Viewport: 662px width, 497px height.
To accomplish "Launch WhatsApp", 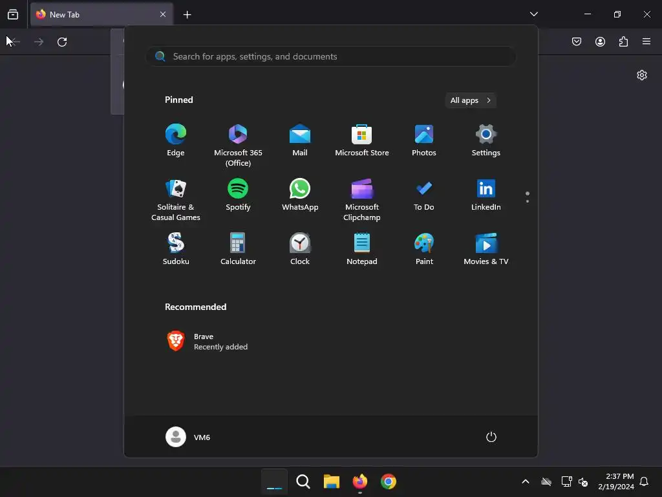I will (x=300, y=195).
